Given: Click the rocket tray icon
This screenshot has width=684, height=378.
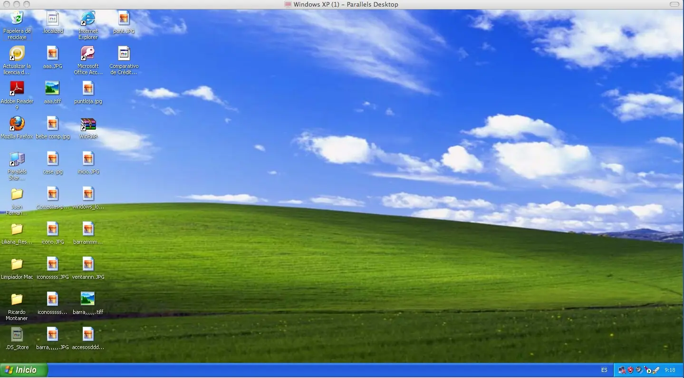Looking at the screenshot, I should [656, 370].
